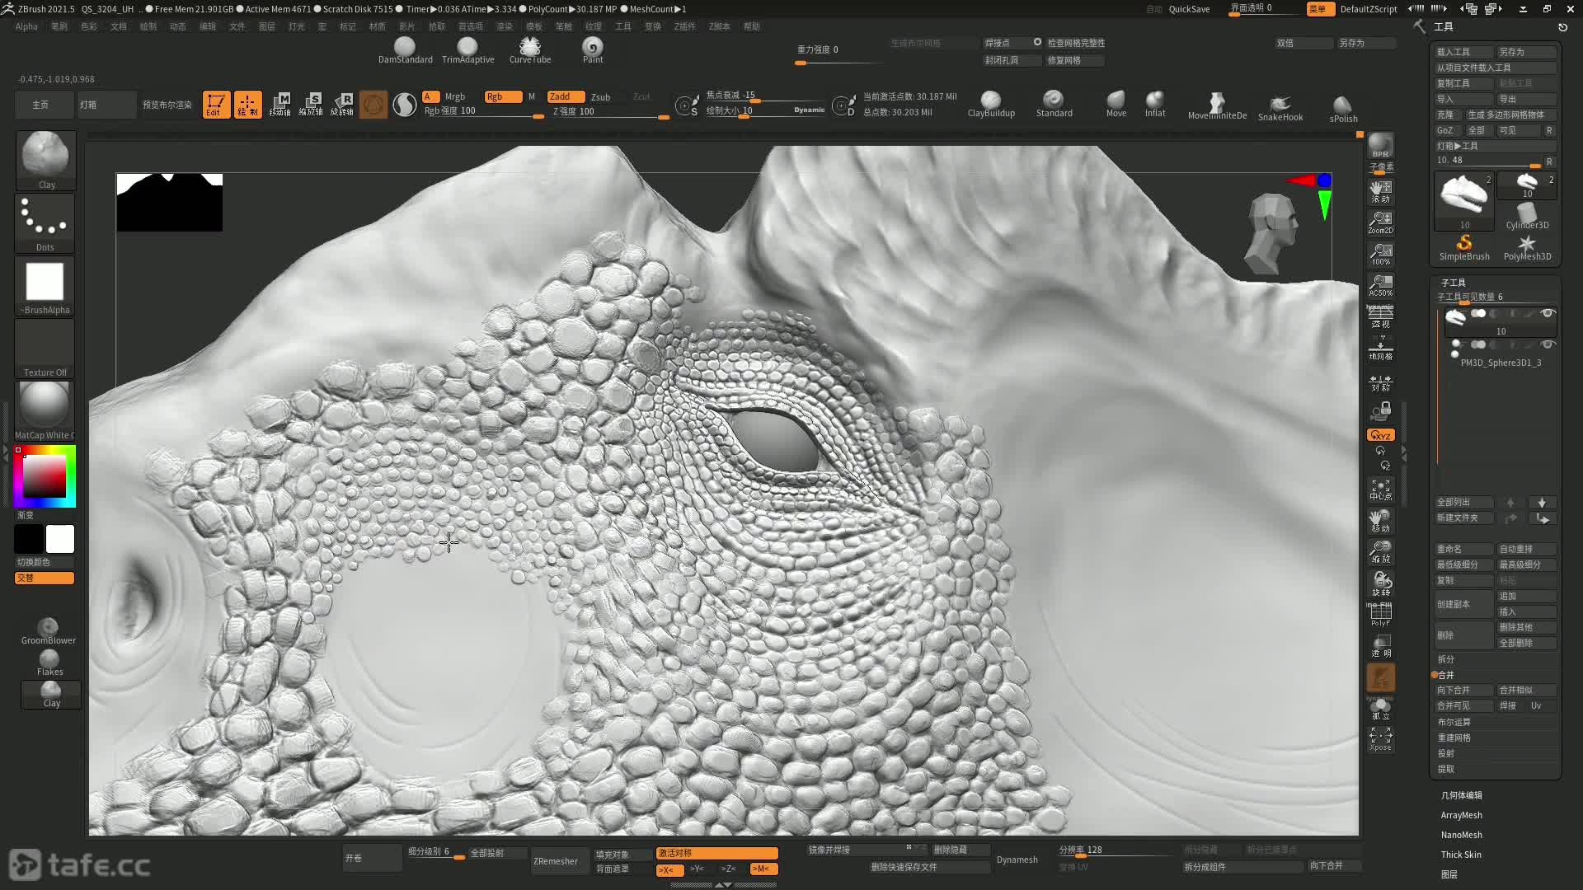Click the 100% actual size icon
The height and width of the screenshot is (890, 1583).
tap(1380, 254)
